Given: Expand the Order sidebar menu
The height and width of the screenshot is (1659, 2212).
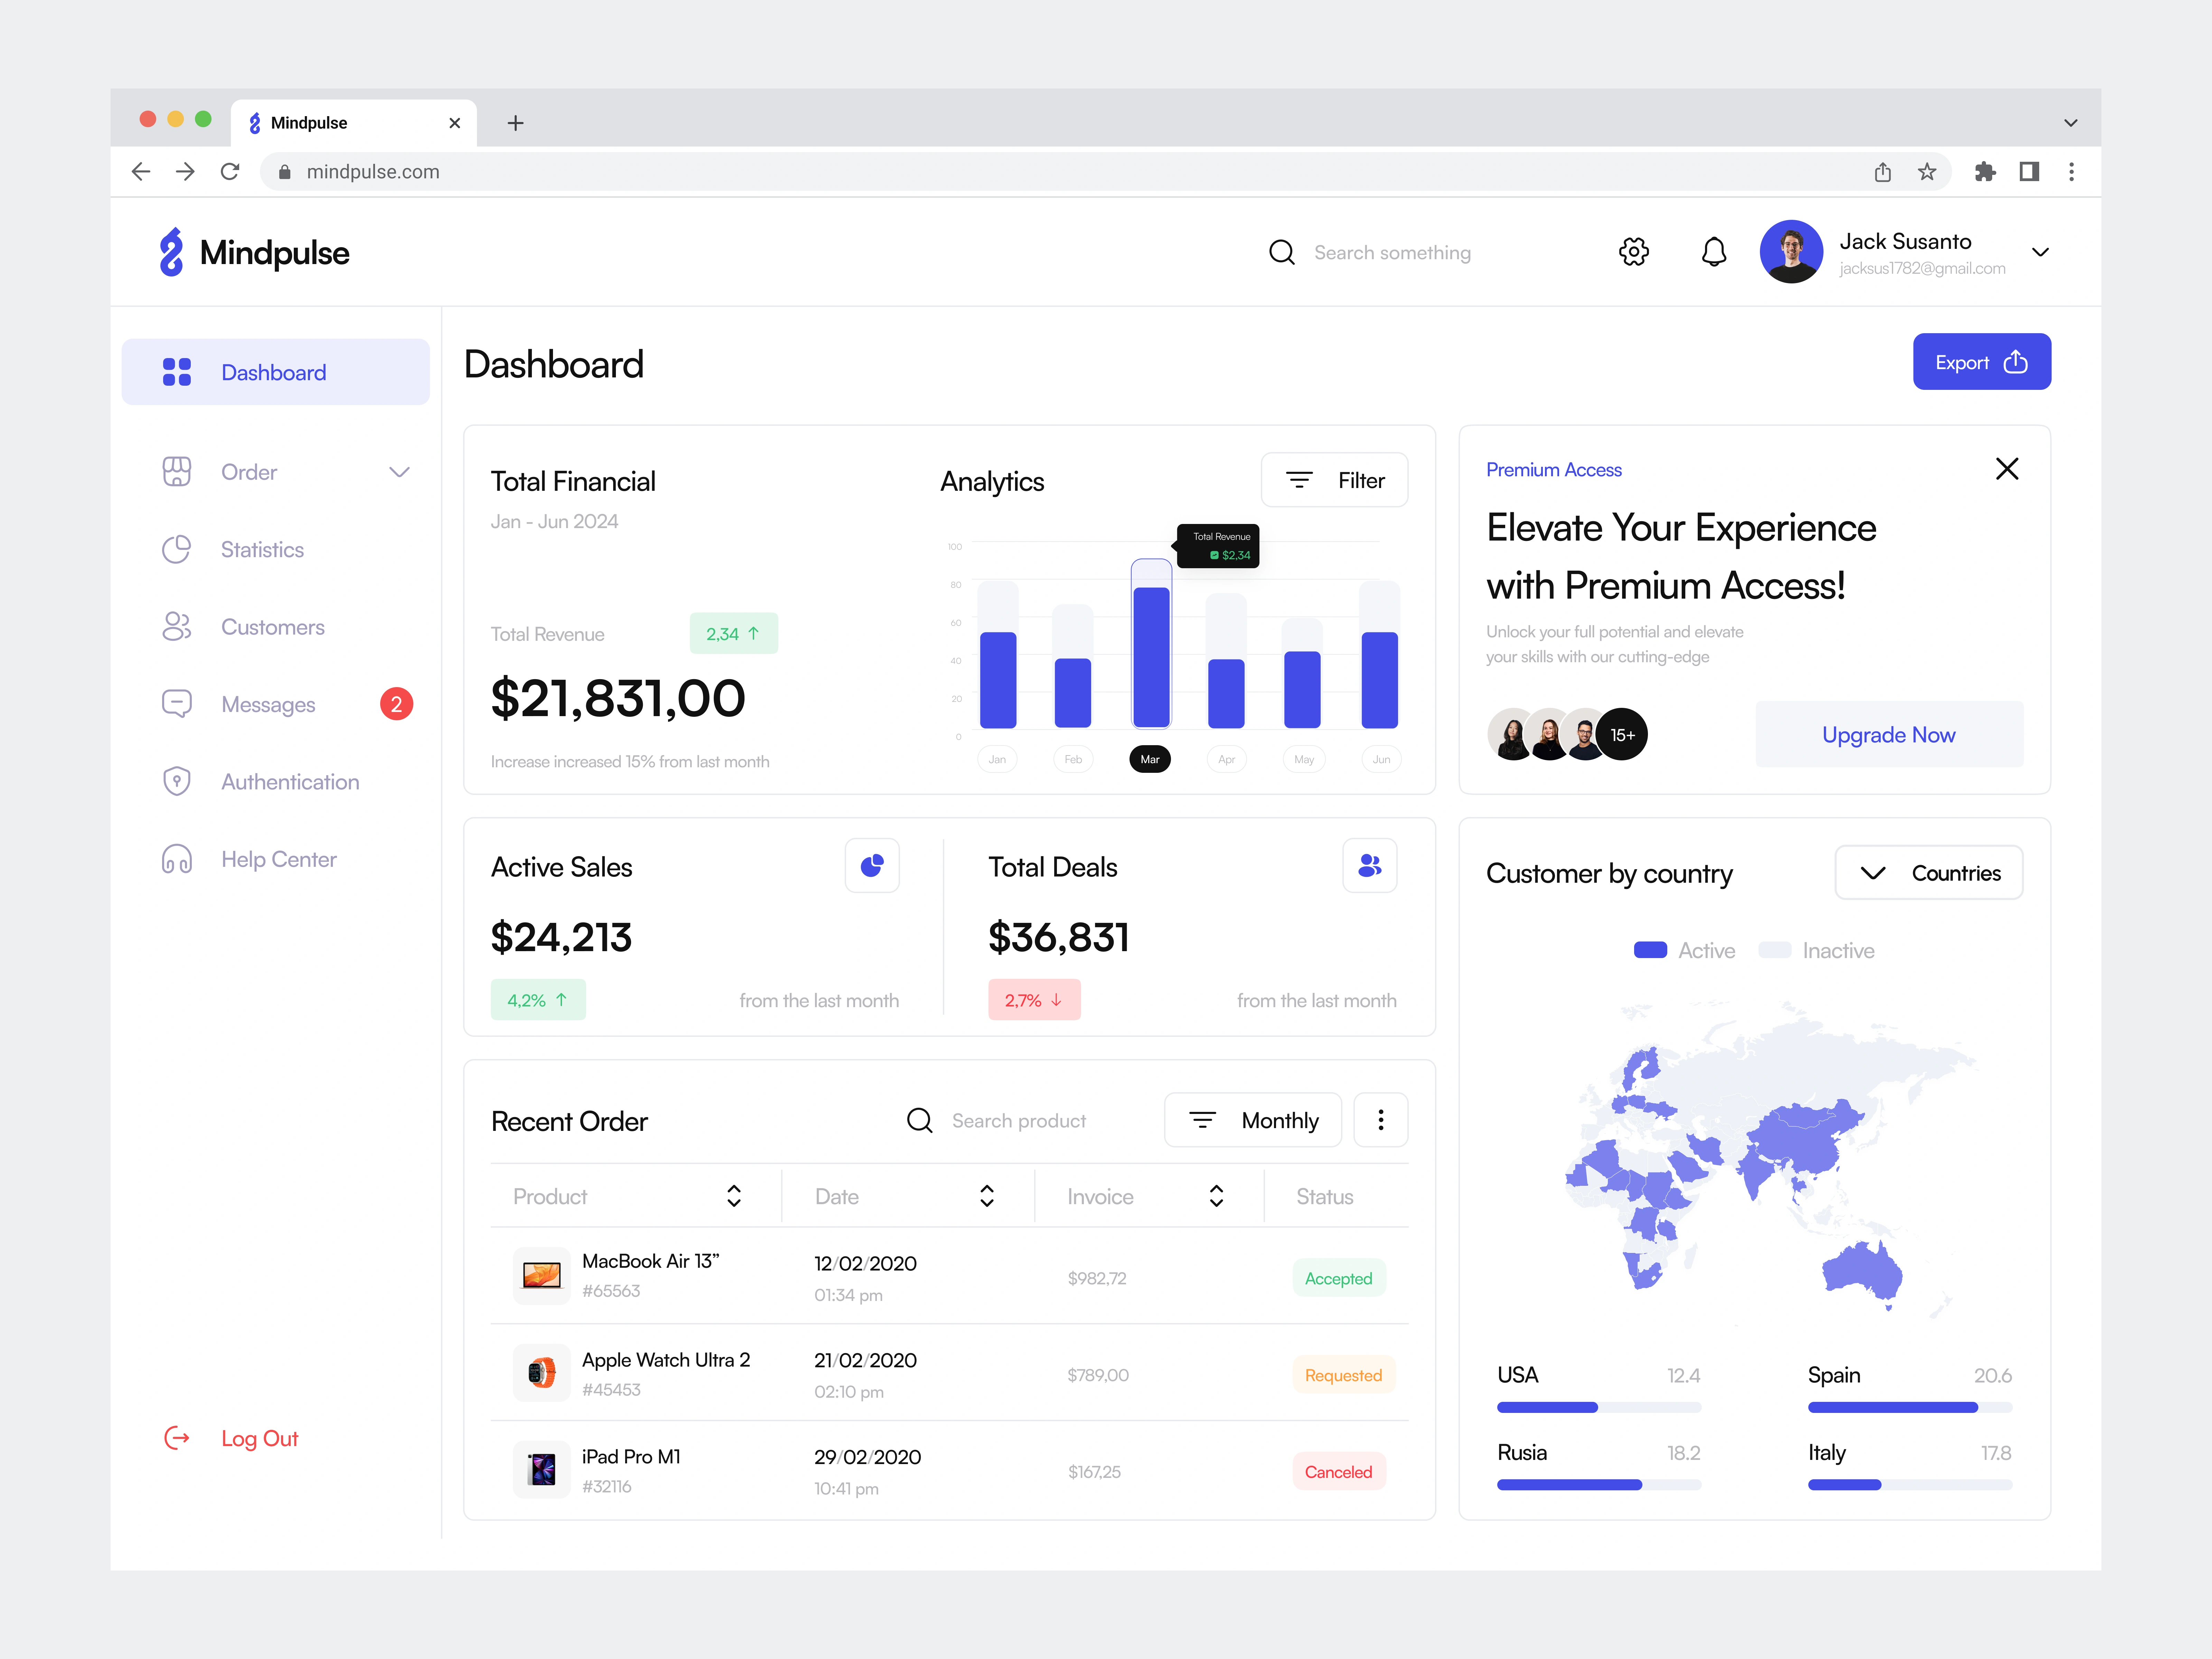Looking at the screenshot, I should [399, 472].
